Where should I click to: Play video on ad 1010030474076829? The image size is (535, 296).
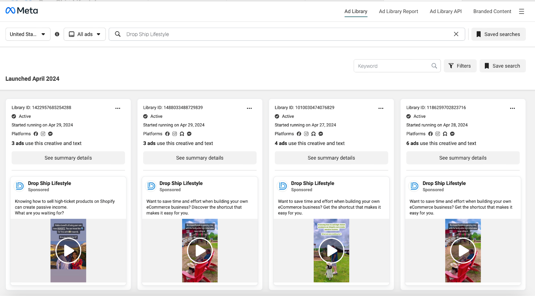pyautogui.click(x=331, y=251)
